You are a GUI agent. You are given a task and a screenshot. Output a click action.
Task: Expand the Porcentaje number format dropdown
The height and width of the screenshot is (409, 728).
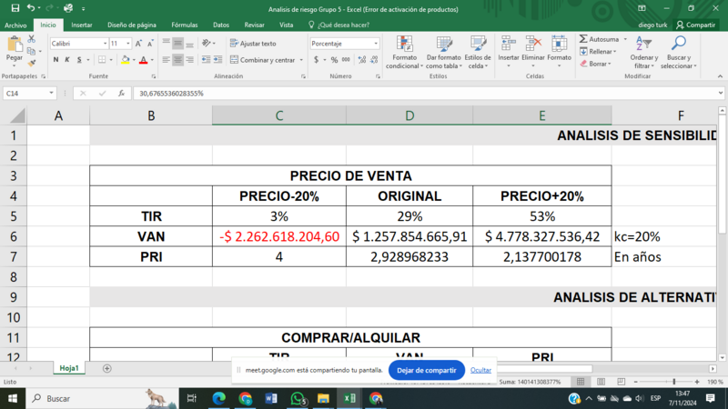point(376,43)
